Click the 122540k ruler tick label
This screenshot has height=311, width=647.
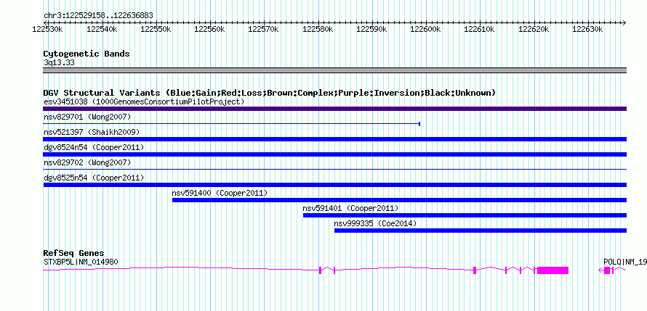tap(102, 29)
